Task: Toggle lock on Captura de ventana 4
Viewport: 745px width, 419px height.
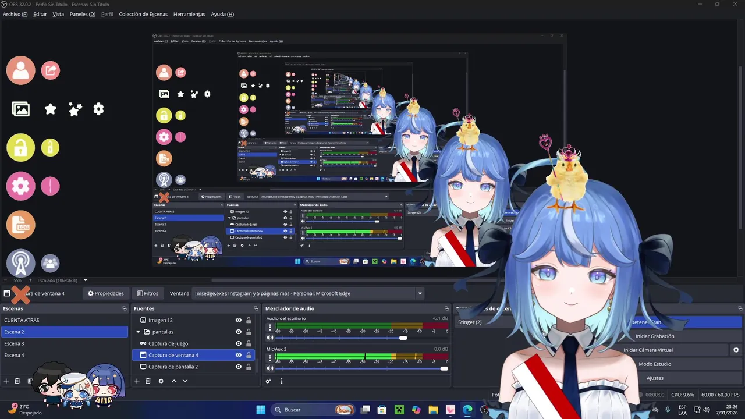Action: 249,355
